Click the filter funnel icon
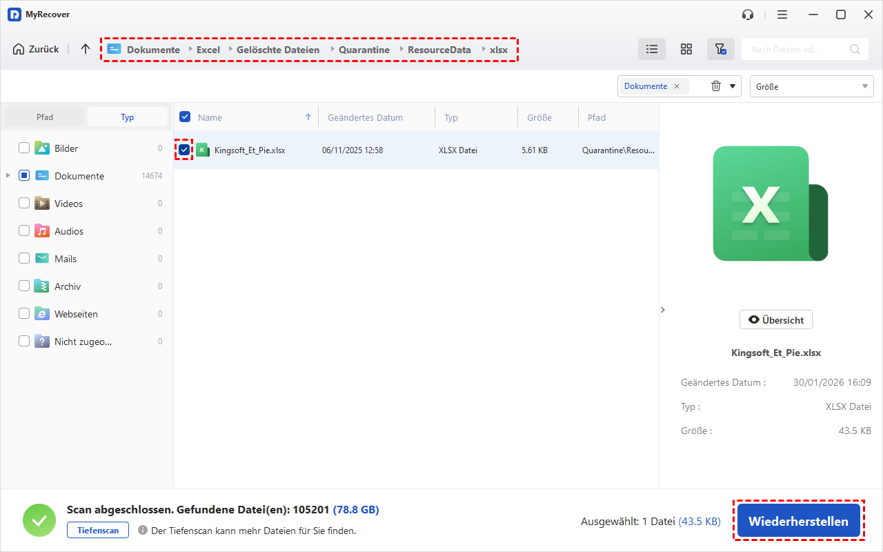The height and width of the screenshot is (552, 883). point(720,49)
